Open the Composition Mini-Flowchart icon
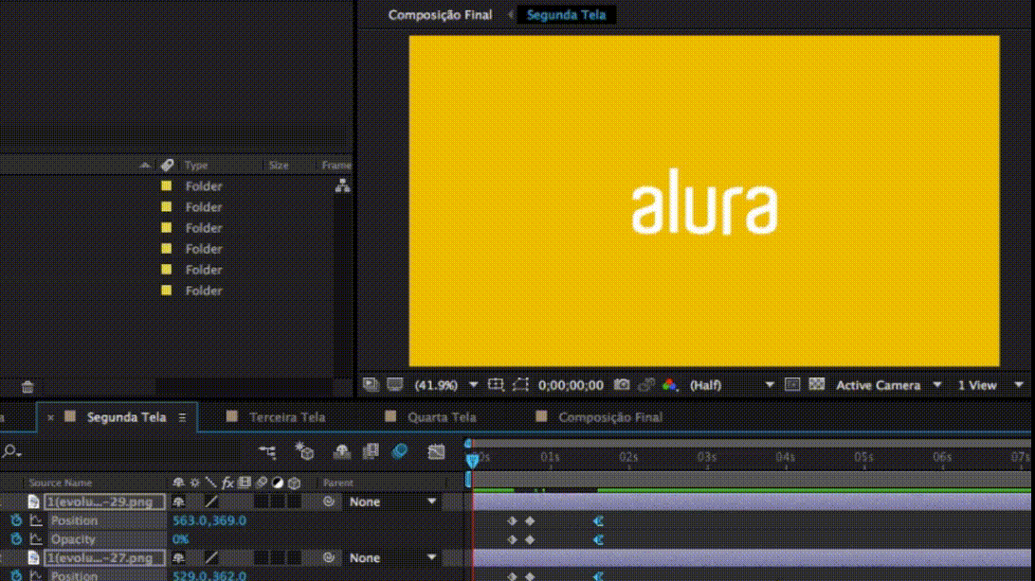Screen dimensions: 1035x581 [x=268, y=452]
